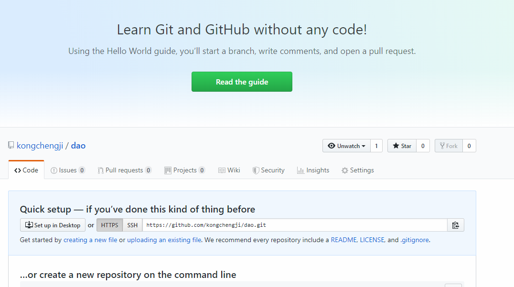Screen dimensions: 514x287
Task: Click the Issues counter badge
Action: click(82, 170)
